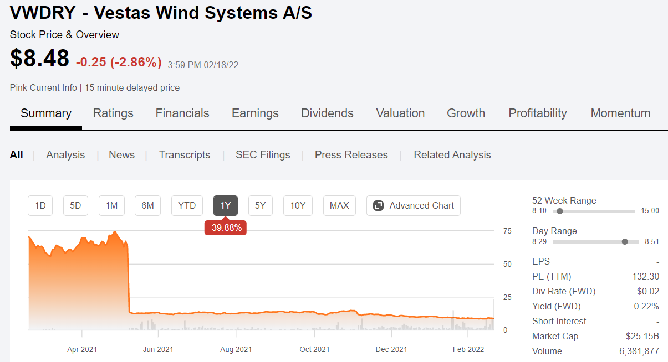Click the Div Rate (FWD) value $0.02
668x362 pixels.
click(648, 291)
